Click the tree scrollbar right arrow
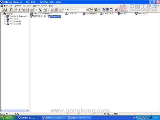The image size is (160, 120). point(27,110)
